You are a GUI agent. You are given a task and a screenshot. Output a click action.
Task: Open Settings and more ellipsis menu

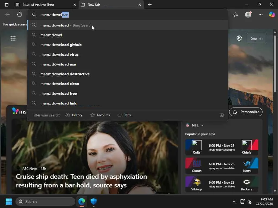tap(261, 15)
